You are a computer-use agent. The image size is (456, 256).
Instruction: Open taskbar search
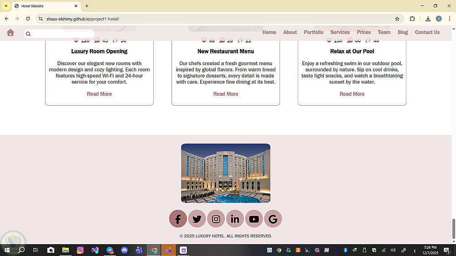point(21,250)
